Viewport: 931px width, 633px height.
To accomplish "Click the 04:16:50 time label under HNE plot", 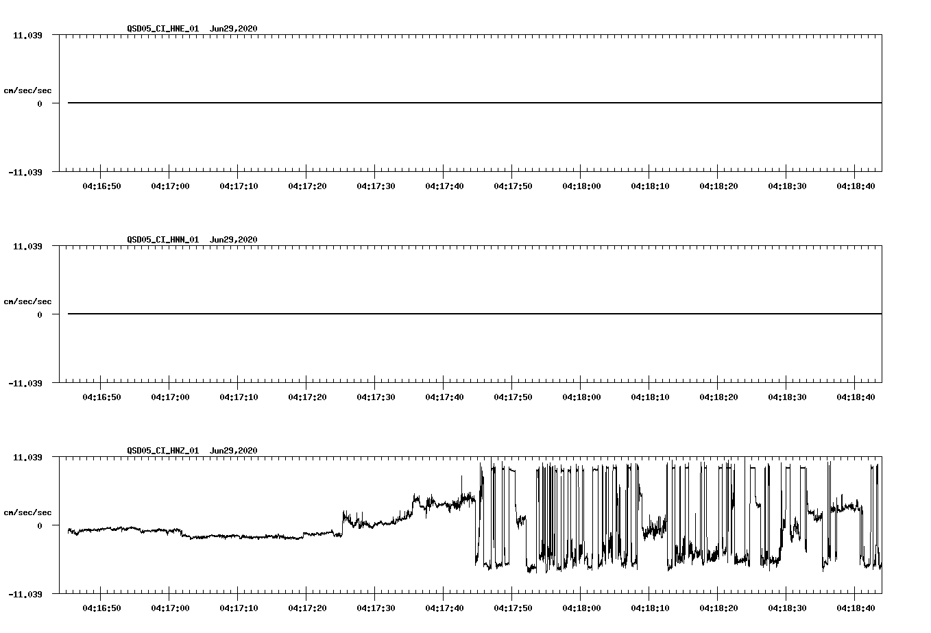I will click(x=101, y=186).
